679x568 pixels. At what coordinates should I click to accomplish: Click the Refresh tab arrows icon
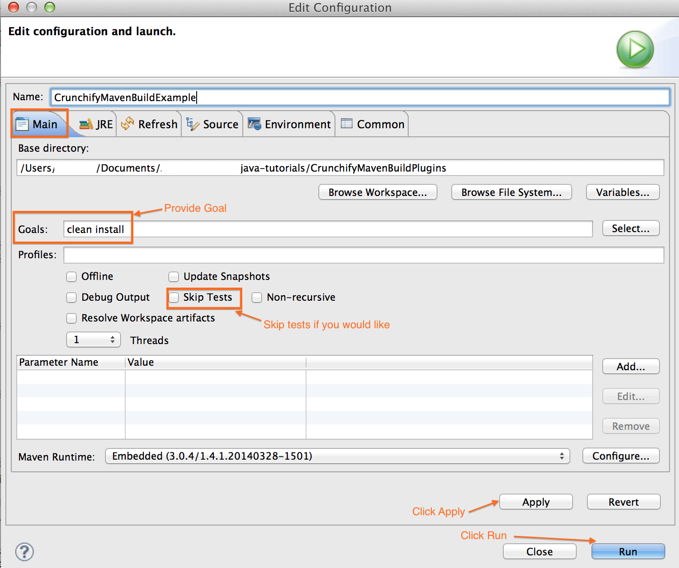(x=127, y=123)
